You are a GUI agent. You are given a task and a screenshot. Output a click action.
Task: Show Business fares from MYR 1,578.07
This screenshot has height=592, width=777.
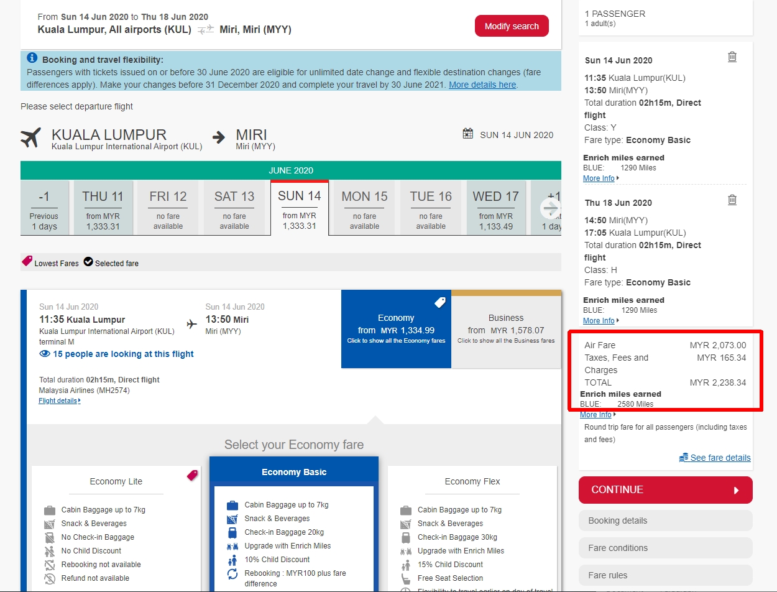point(506,328)
